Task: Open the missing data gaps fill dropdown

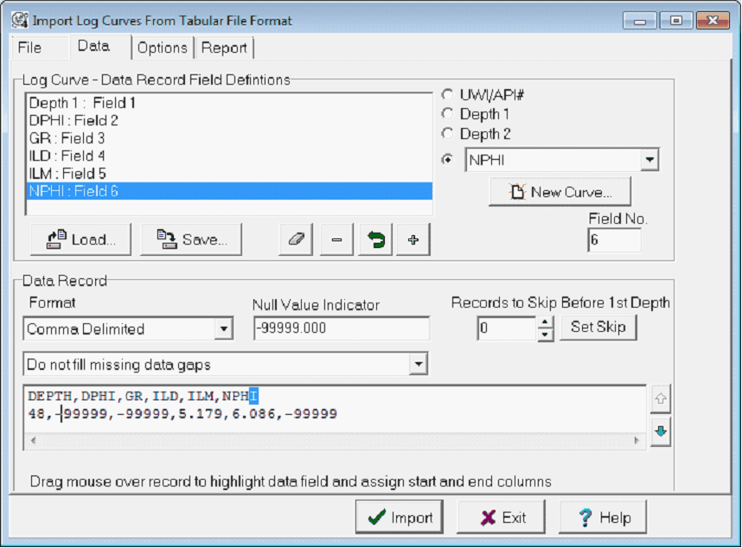Action: pyautogui.click(x=419, y=365)
